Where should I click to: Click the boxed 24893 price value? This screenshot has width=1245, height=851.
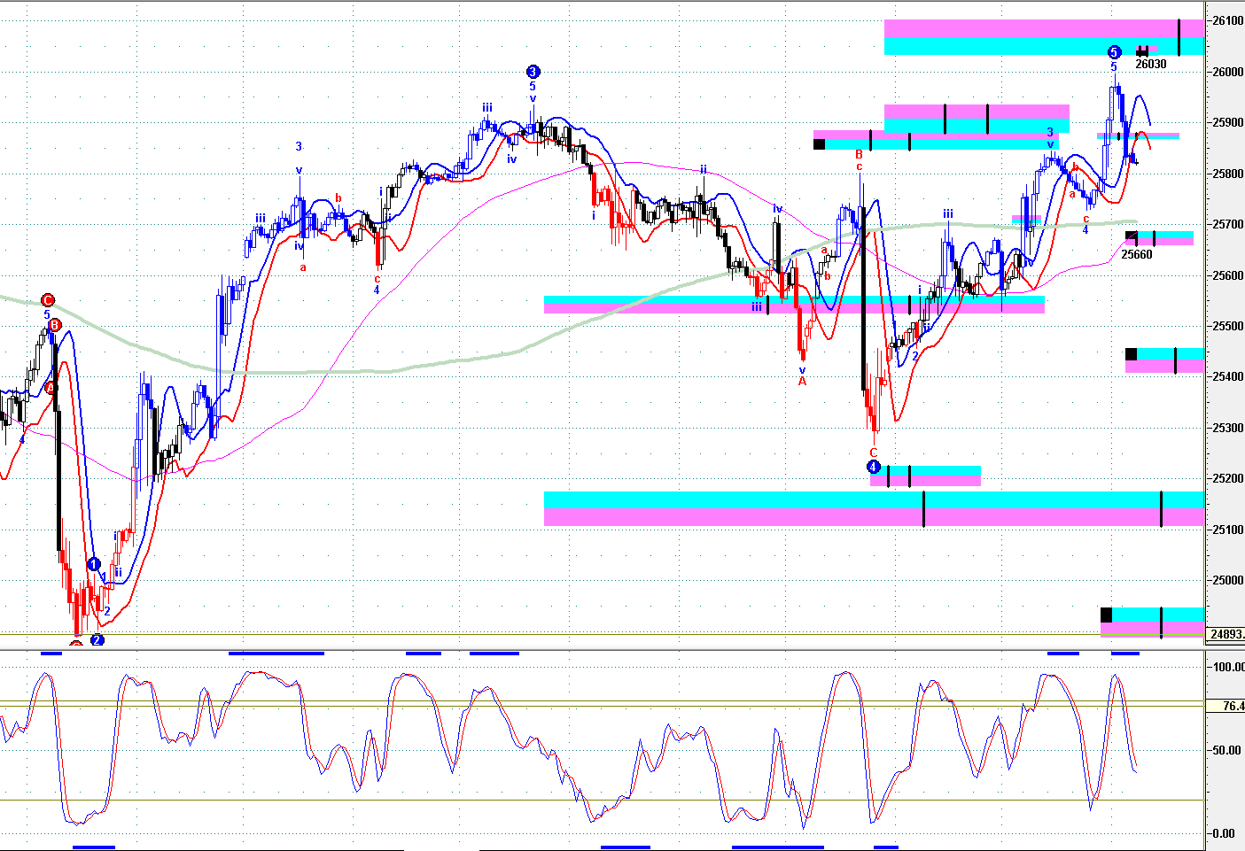pos(1226,634)
